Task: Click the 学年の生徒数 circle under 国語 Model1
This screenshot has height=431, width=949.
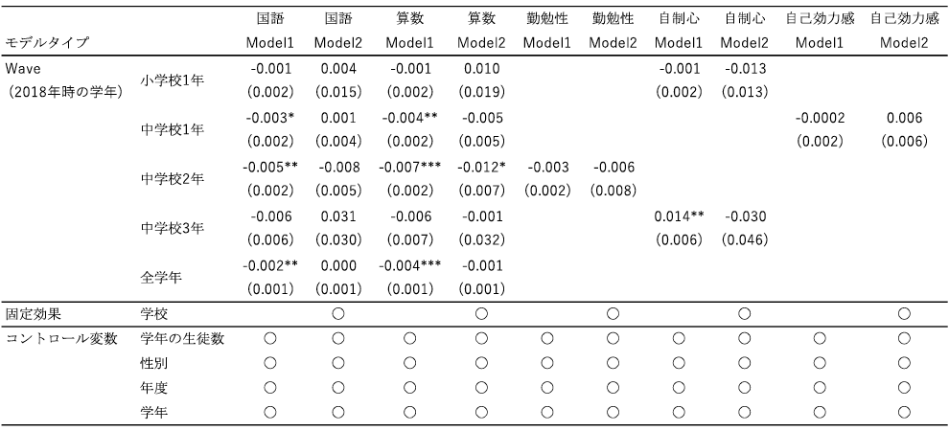Action: pos(270,338)
